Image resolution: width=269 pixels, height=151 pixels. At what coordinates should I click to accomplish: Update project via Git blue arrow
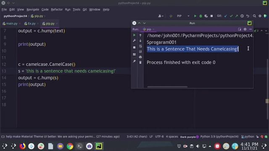pyautogui.click(x=226, y=16)
